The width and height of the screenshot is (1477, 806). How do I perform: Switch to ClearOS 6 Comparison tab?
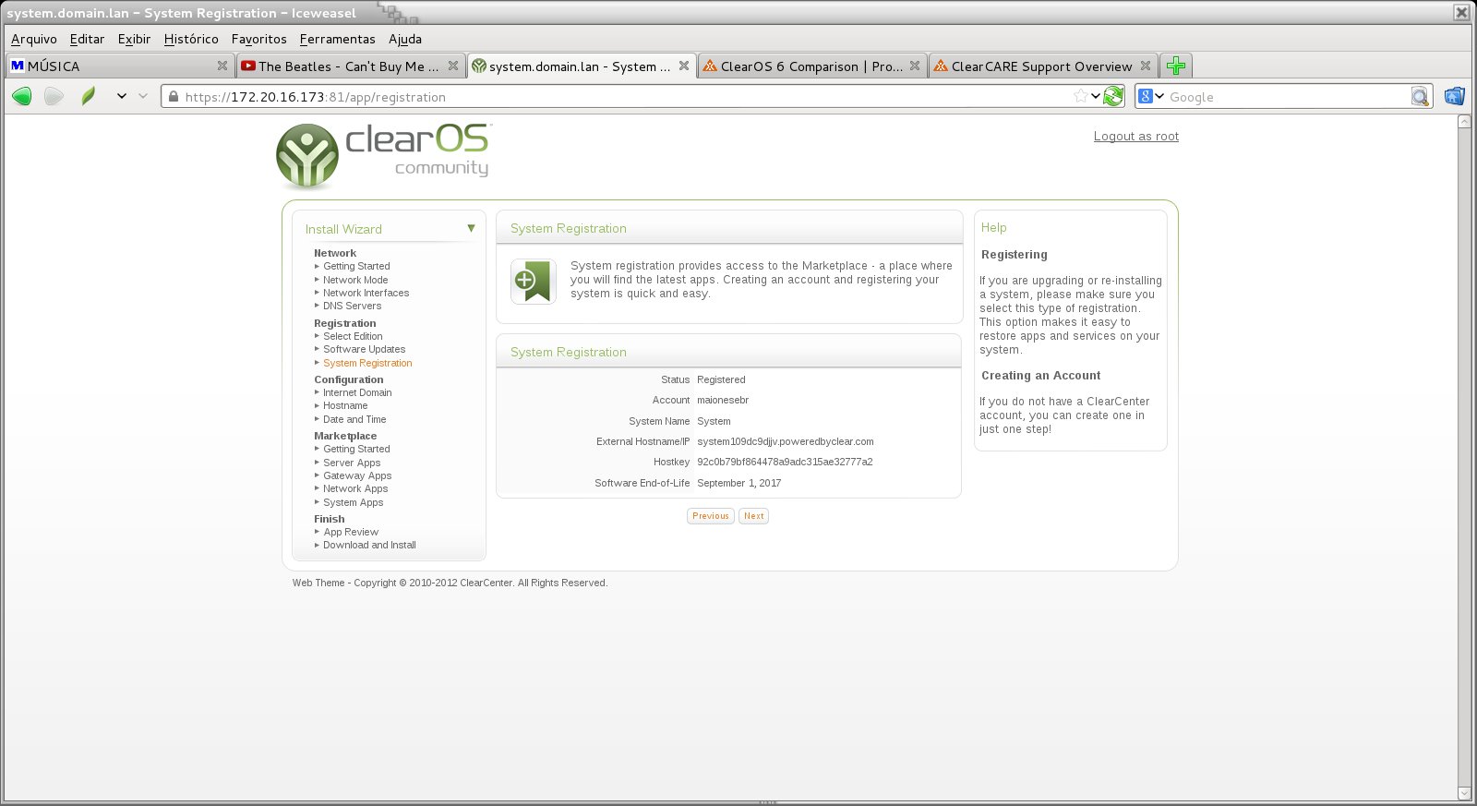pyautogui.click(x=811, y=66)
